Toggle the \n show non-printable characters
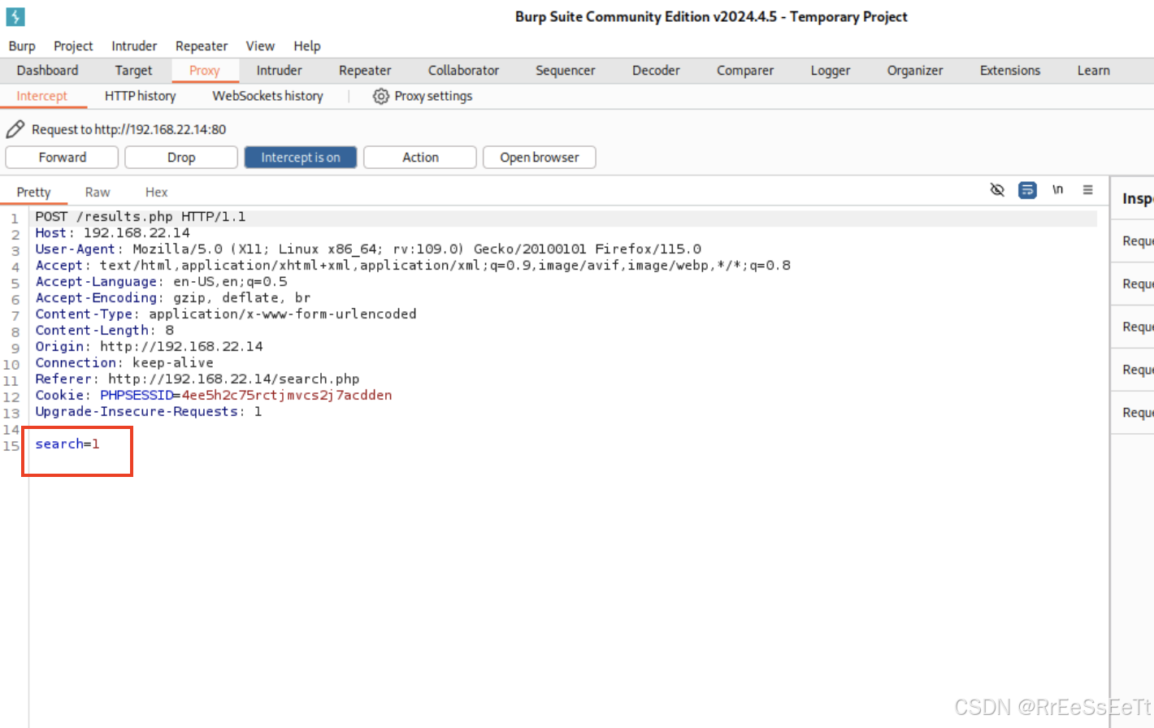The width and height of the screenshot is (1154, 728). pyautogui.click(x=1057, y=189)
